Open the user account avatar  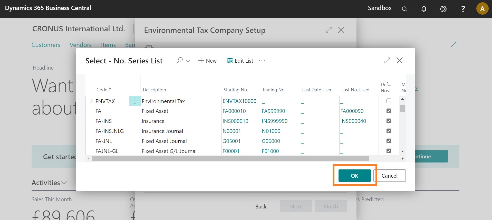tap(482, 9)
